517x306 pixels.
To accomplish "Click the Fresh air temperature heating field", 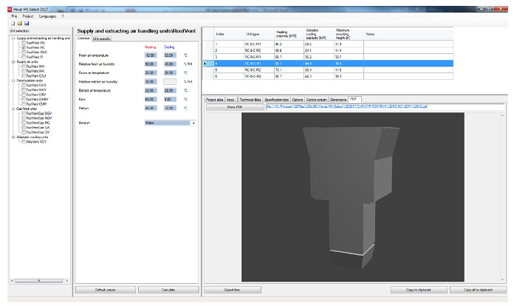I will point(151,55).
